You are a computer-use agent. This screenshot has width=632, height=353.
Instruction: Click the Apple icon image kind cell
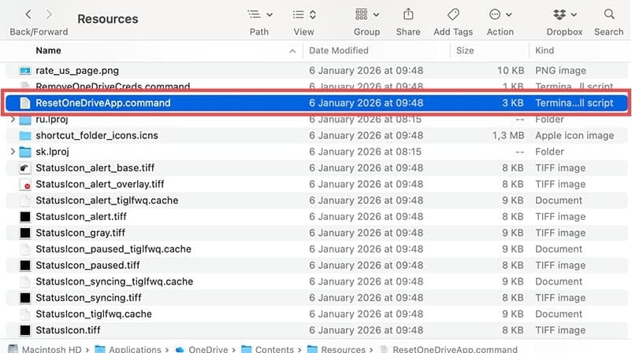pyautogui.click(x=574, y=135)
